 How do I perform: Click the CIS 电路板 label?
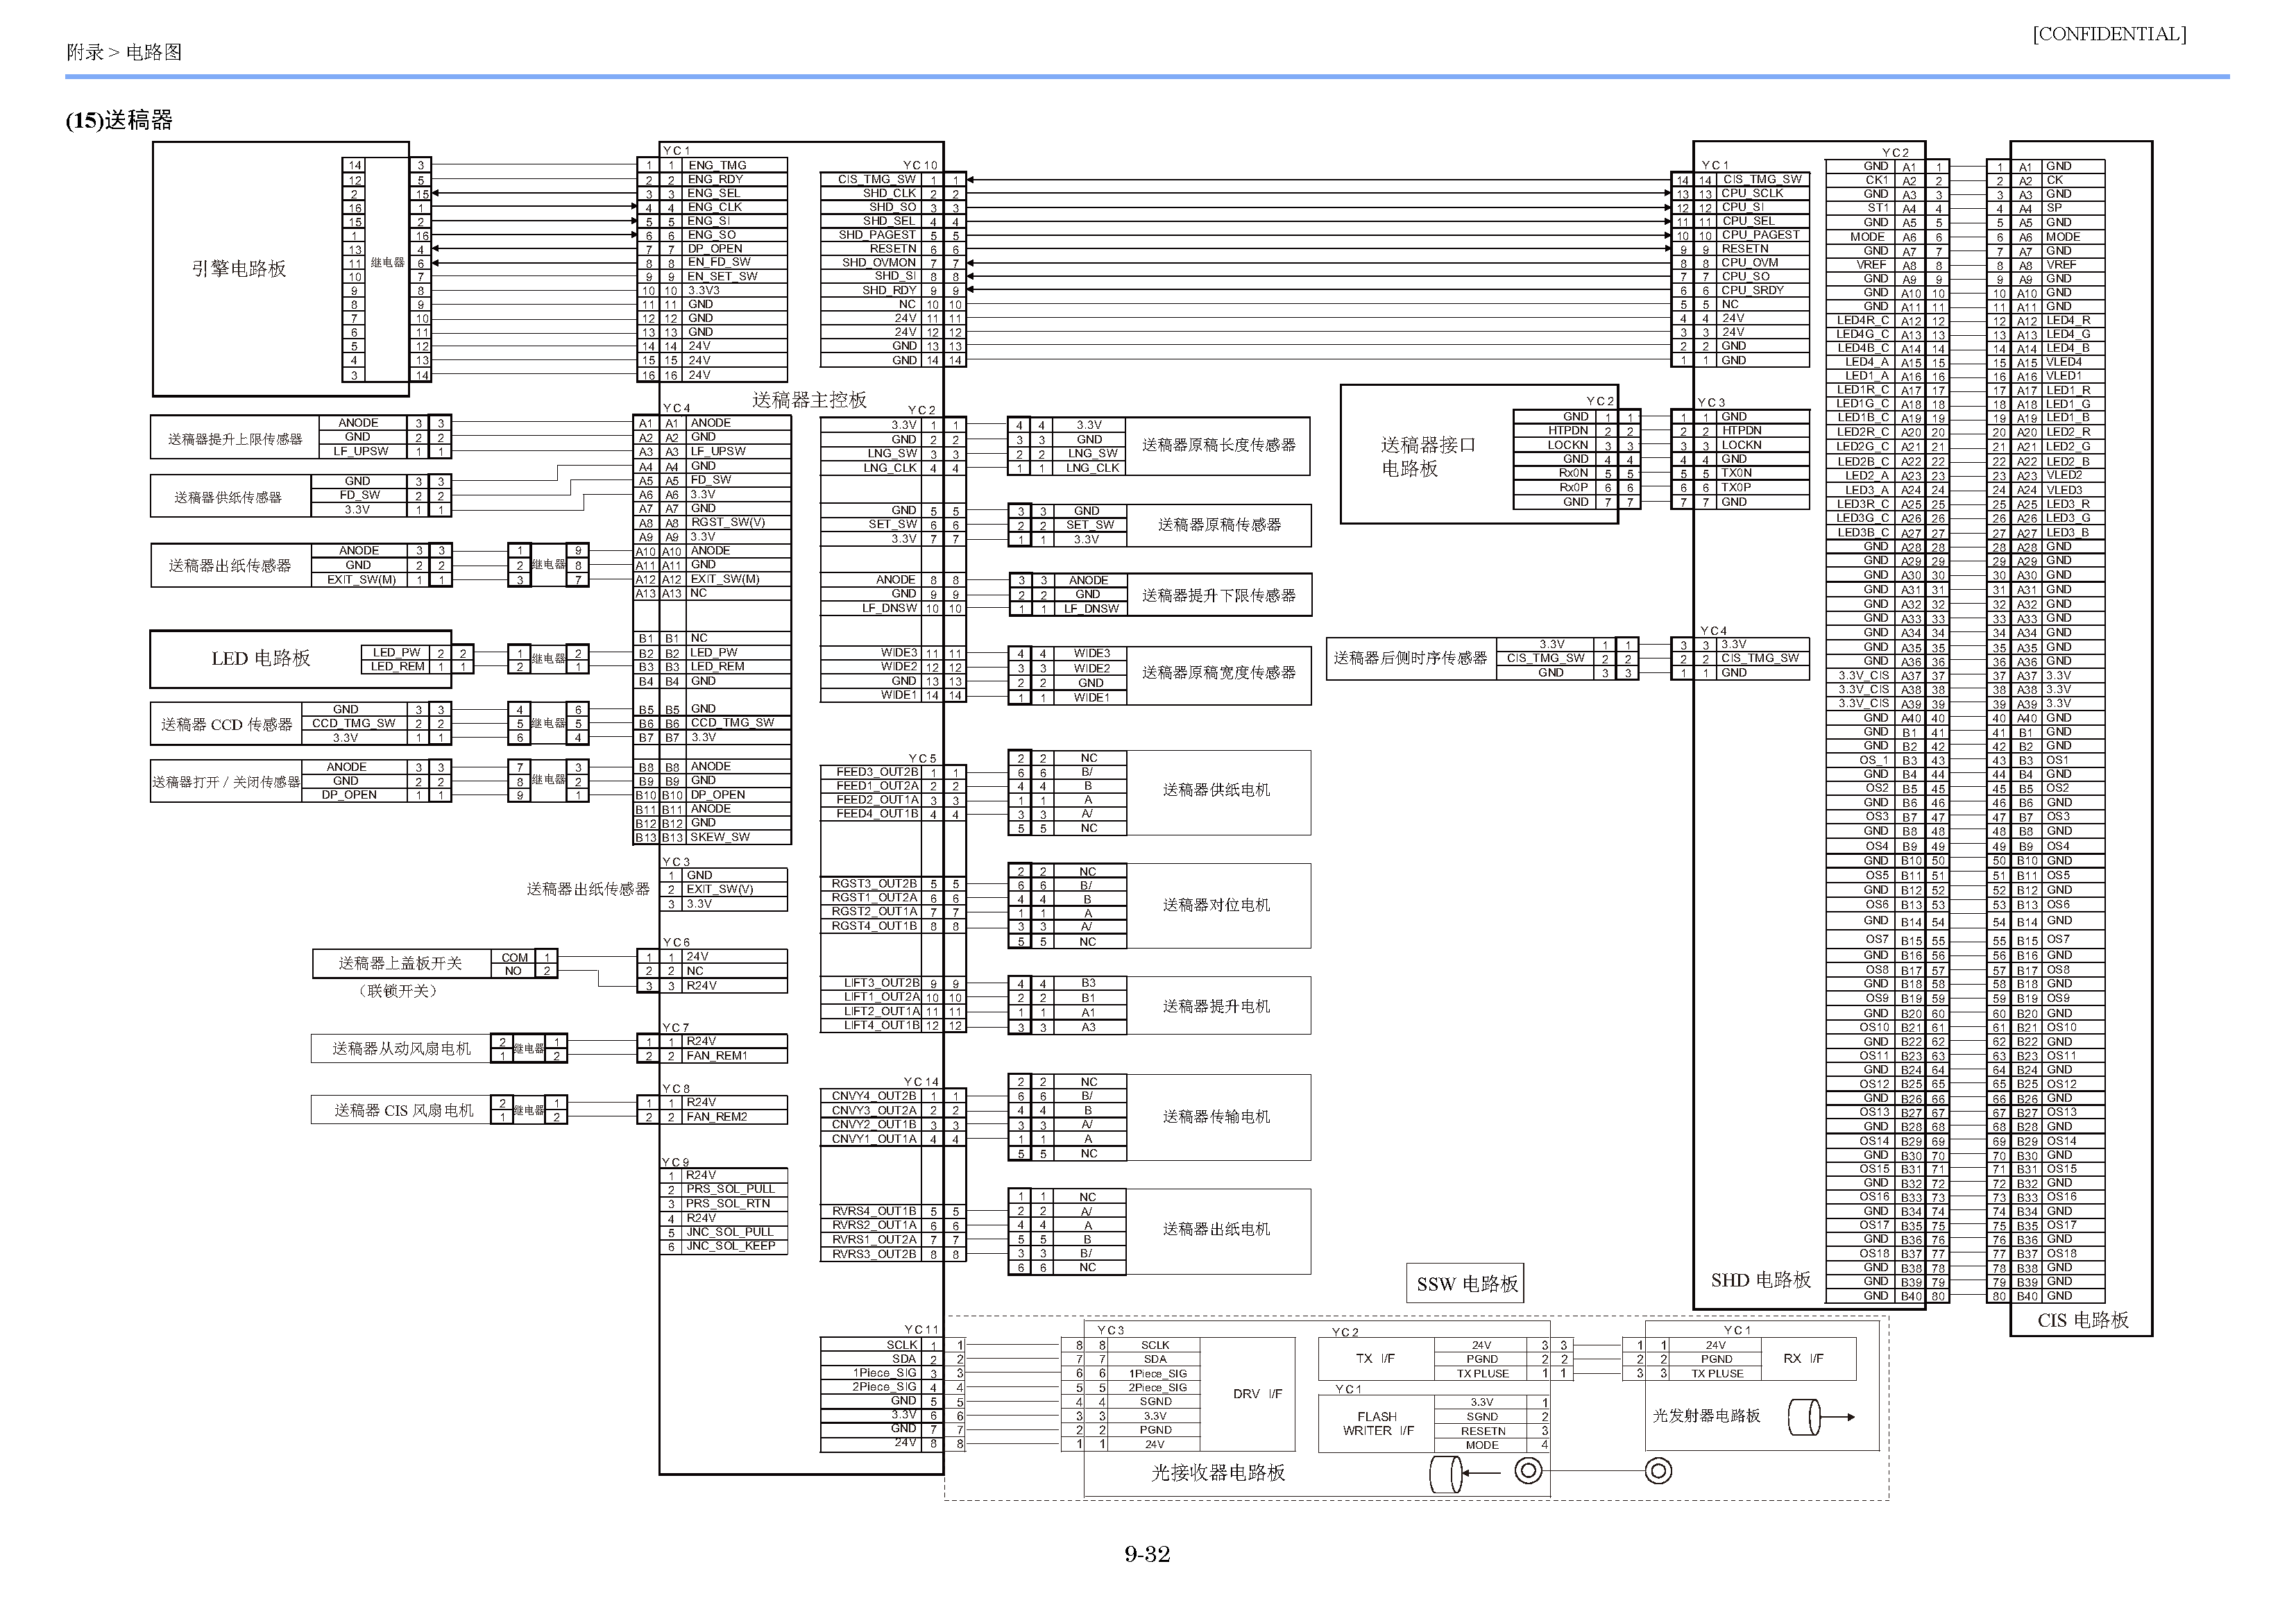[x=2083, y=1320]
